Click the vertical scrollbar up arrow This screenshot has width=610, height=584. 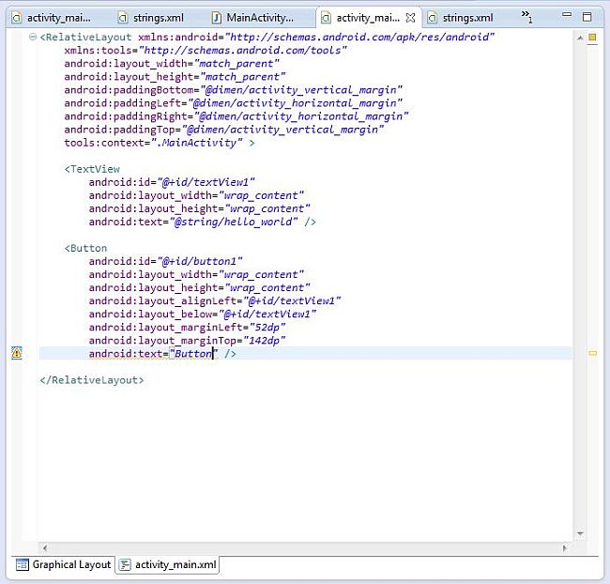[580, 38]
